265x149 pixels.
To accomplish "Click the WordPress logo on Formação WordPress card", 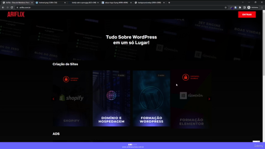I will tap(152, 99).
